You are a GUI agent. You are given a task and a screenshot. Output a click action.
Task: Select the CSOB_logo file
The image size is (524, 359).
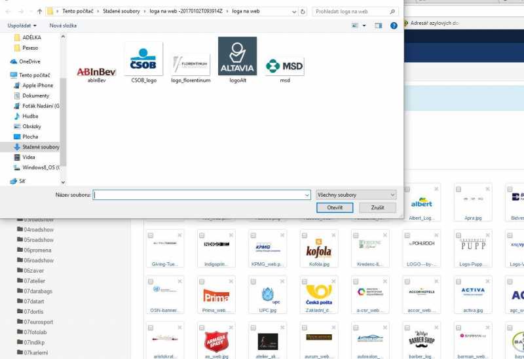point(143,63)
